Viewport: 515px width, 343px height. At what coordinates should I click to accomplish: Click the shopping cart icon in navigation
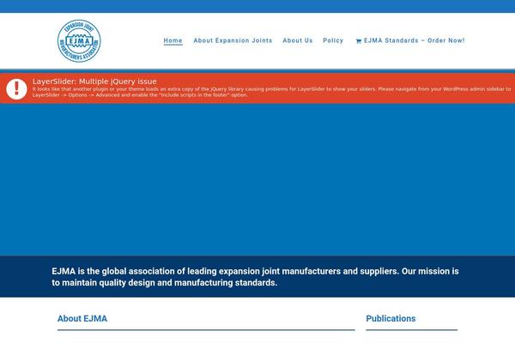[x=358, y=41]
